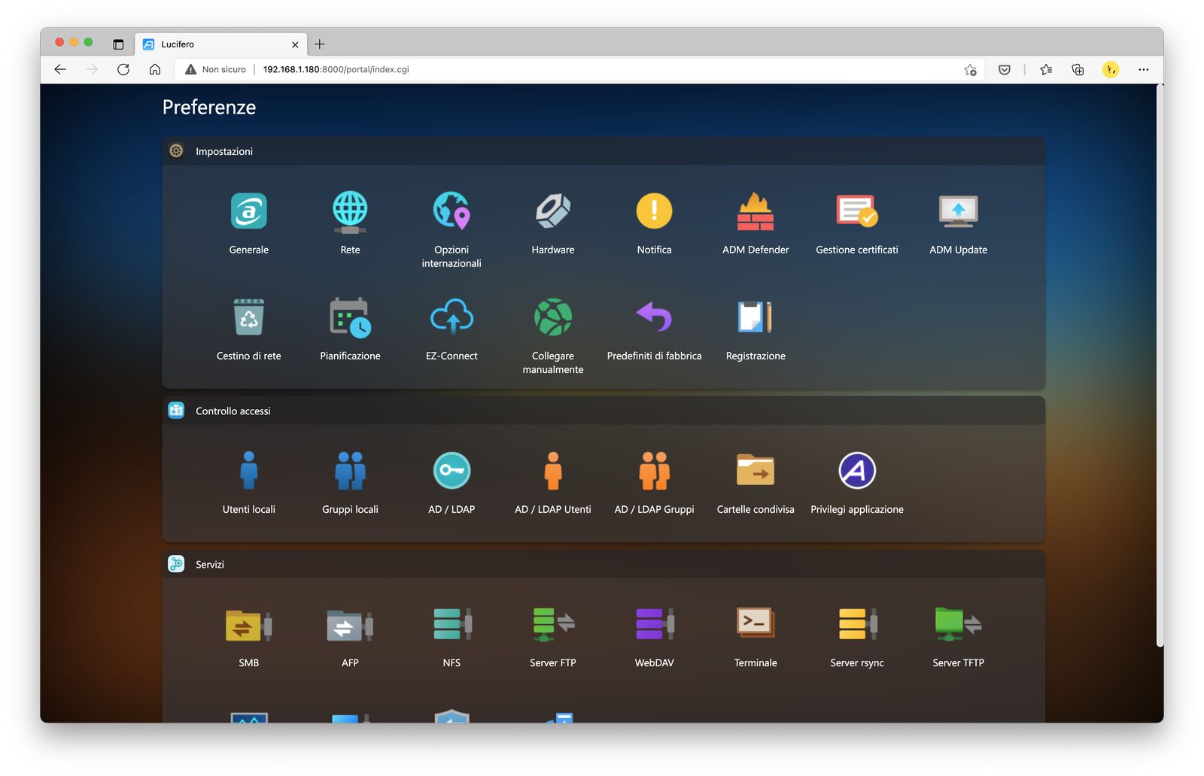This screenshot has width=1204, height=776.
Task: Open the browser profile menu
Action: [x=1111, y=69]
